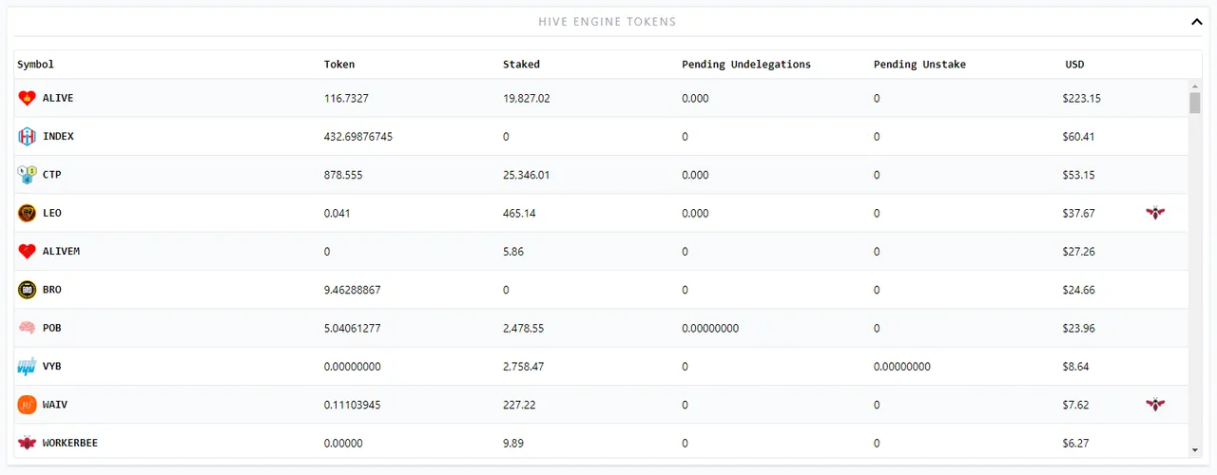Sort by the Token column header

click(x=339, y=65)
